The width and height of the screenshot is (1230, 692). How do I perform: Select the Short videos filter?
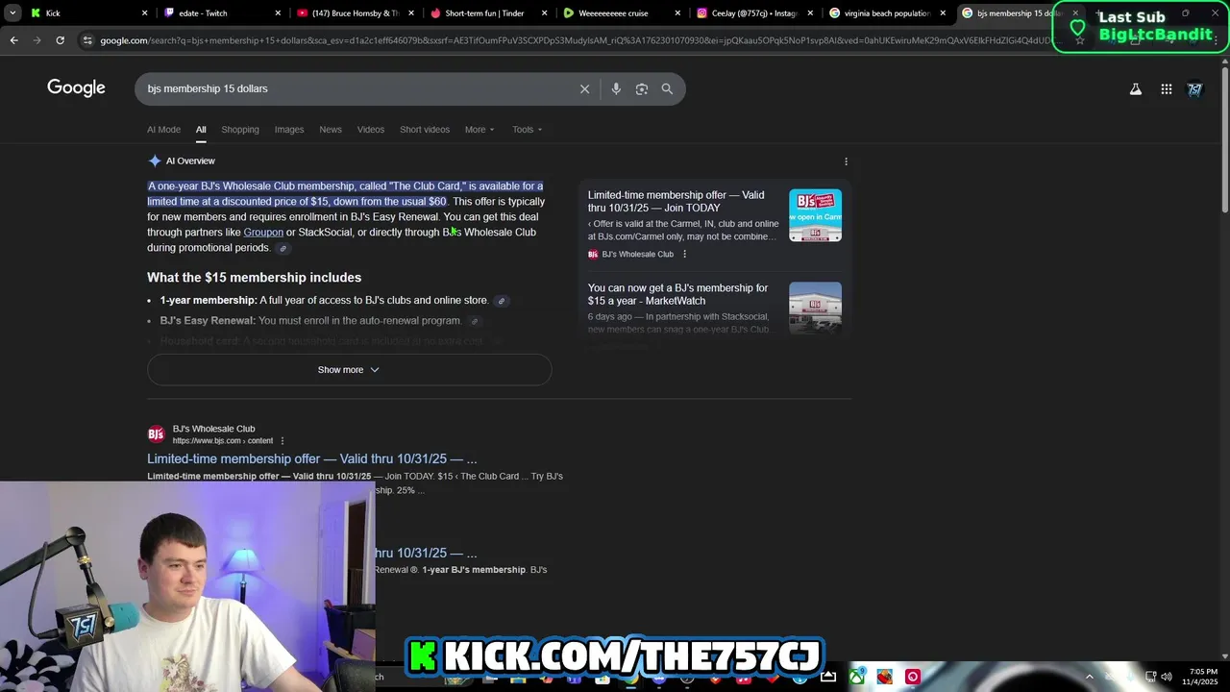pyautogui.click(x=425, y=130)
